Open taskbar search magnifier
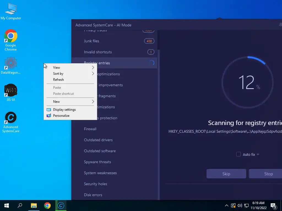This screenshot has height=211, width=282. pos(20,206)
